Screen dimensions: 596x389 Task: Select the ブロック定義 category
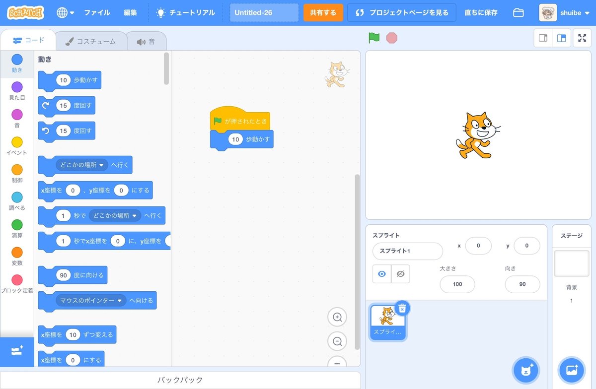[x=17, y=284]
